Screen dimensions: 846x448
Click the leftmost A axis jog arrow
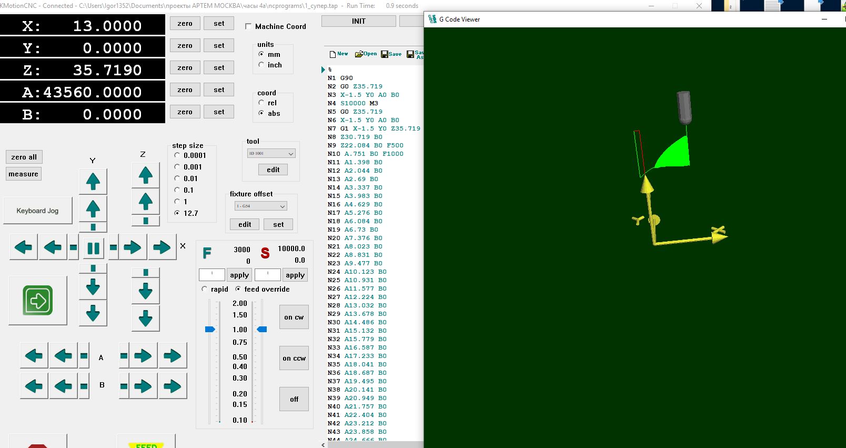pos(34,356)
